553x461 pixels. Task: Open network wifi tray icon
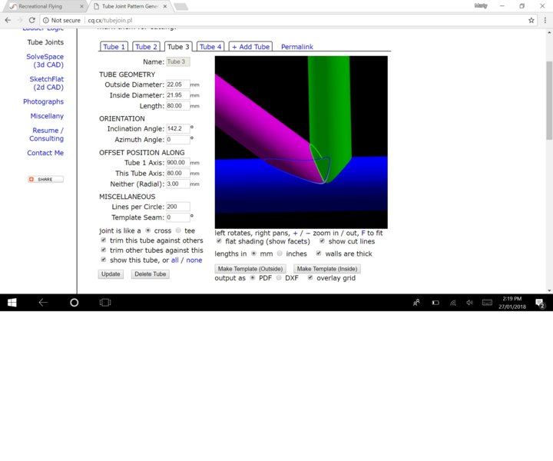click(453, 303)
